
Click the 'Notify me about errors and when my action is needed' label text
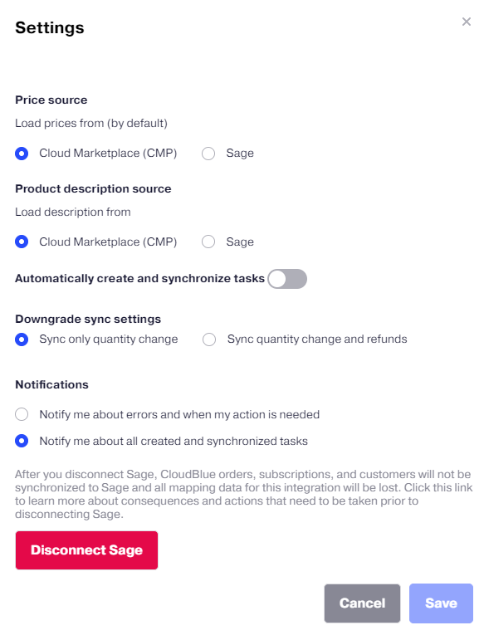tap(179, 414)
